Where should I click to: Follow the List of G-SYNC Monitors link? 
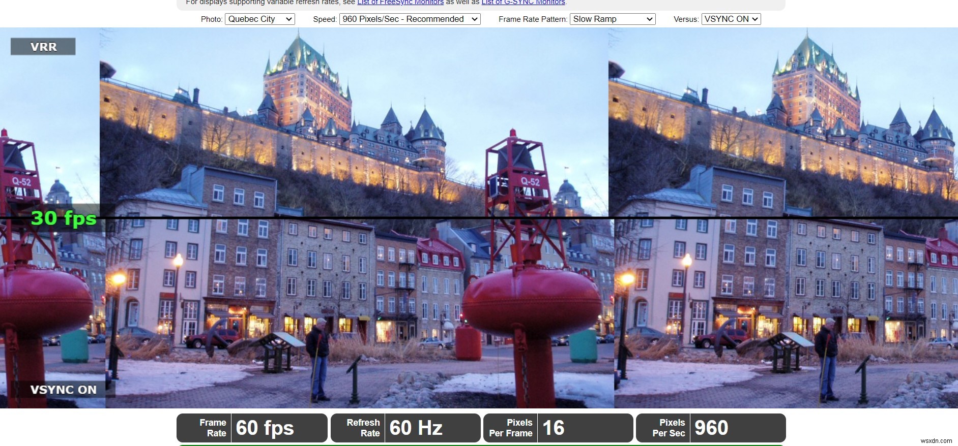pyautogui.click(x=523, y=3)
